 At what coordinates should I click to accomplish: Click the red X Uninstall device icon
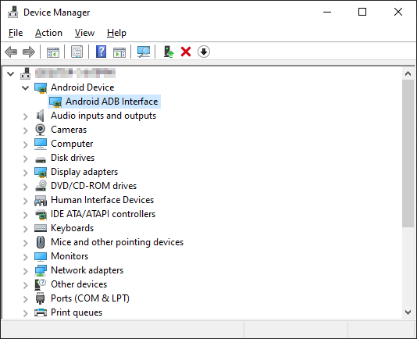coord(186,52)
